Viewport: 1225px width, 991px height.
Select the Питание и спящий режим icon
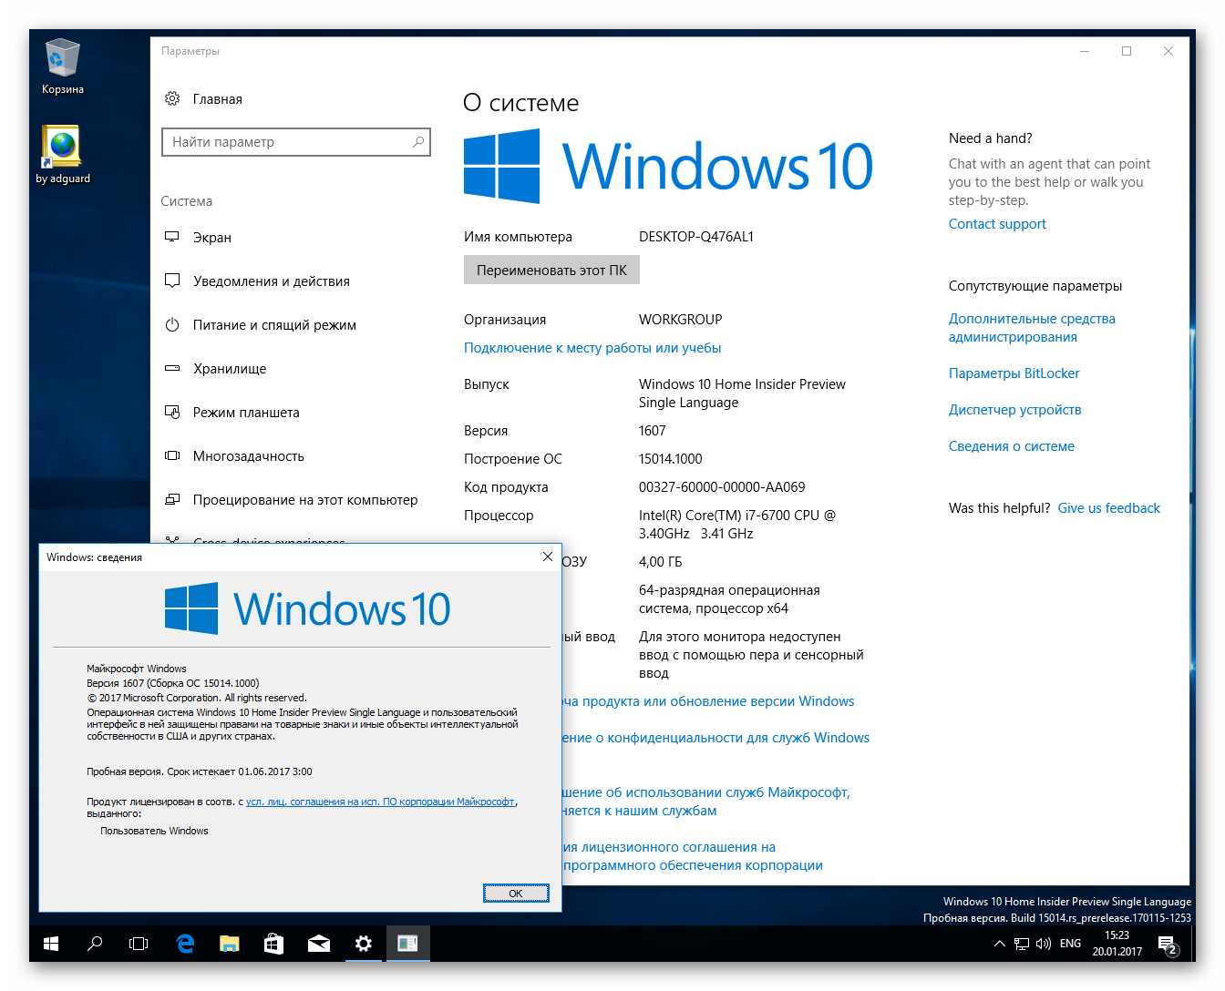point(172,324)
